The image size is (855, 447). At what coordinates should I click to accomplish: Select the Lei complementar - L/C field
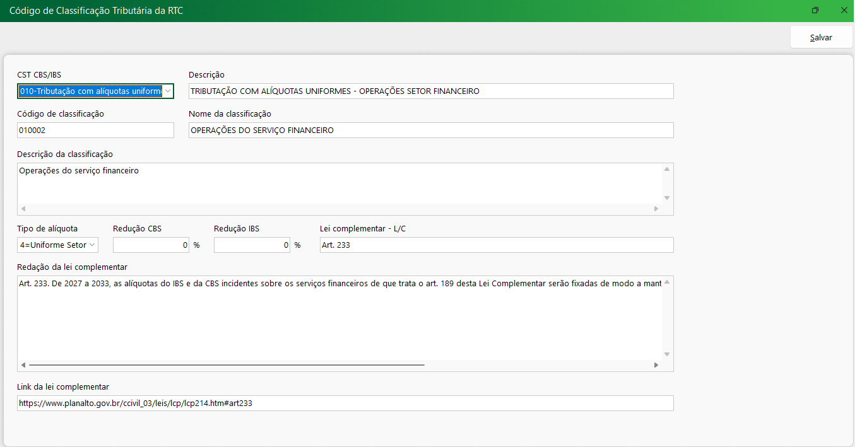point(496,245)
